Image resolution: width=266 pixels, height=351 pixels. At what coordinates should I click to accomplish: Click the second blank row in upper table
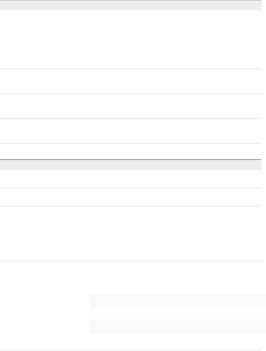(131, 81)
